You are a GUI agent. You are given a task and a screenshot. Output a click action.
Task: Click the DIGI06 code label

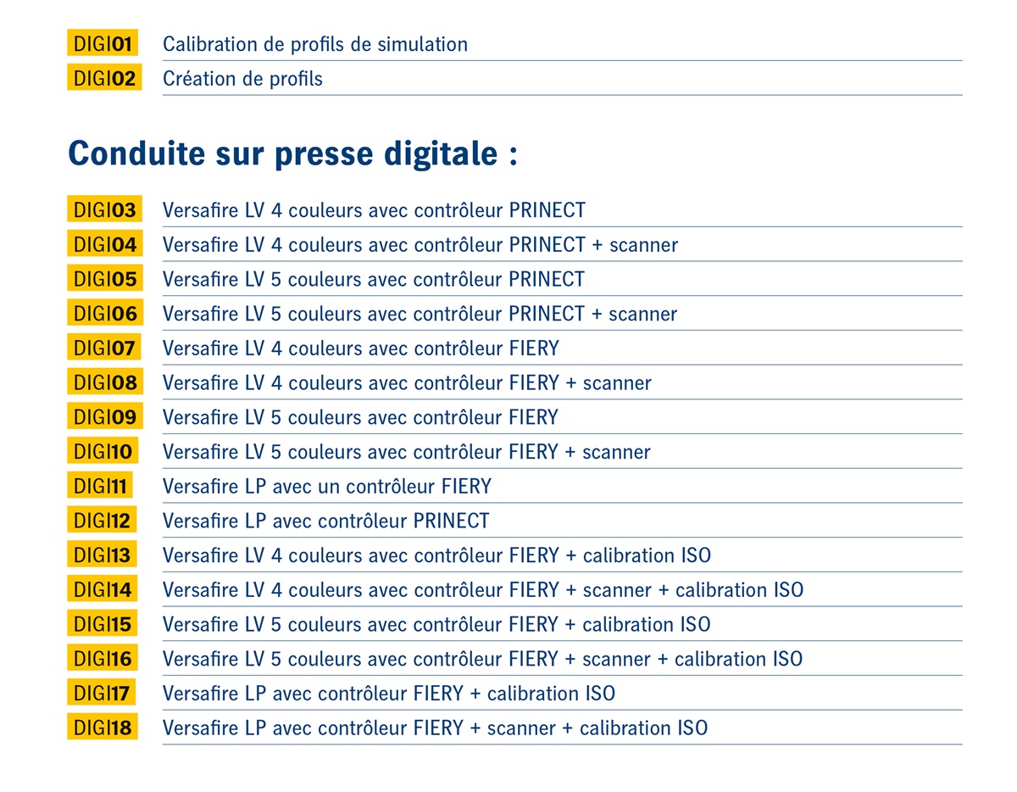105,313
